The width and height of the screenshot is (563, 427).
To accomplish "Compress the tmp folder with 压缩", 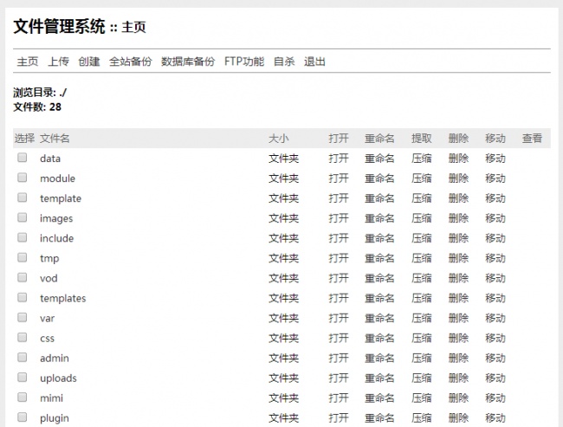I will pos(422,258).
